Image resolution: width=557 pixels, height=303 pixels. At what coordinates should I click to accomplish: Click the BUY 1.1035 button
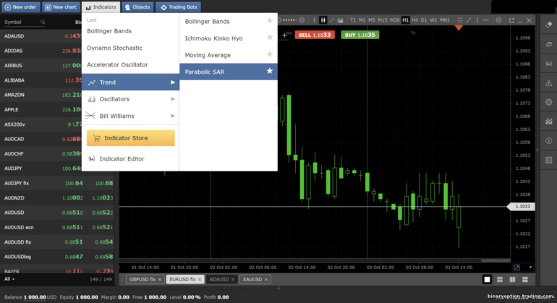(360, 35)
